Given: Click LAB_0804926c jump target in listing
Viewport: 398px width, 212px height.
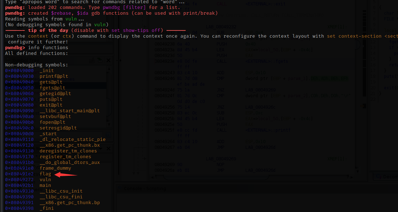Looking at the screenshot, I should click(261, 107).
